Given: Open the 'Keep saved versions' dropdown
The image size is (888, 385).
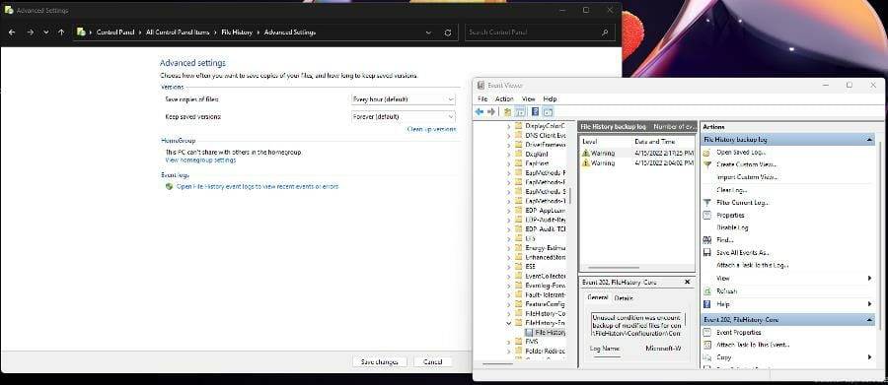Looking at the screenshot, I should [403, 116].
